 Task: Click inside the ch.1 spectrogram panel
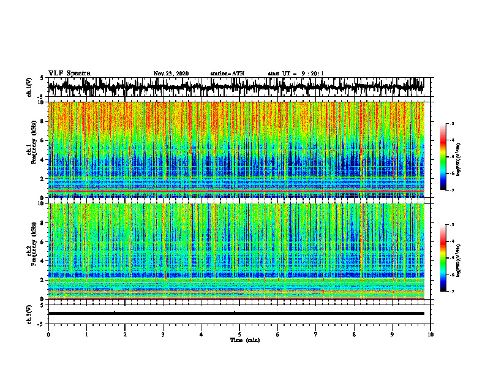tap(236, 150)
